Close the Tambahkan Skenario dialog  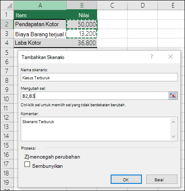pyautogui.click(x=171, y=56)
